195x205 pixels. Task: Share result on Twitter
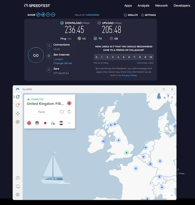click(43, 15)
